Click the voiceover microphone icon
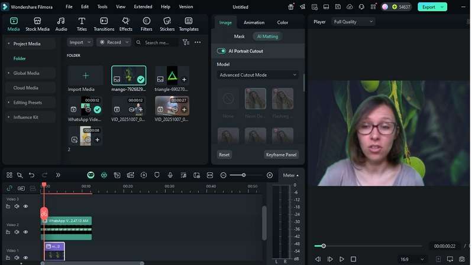Image resolution: width=472 pixels, height=265 pixels. pos(170,175)
